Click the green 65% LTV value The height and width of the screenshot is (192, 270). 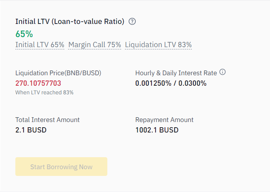(24, 34)
